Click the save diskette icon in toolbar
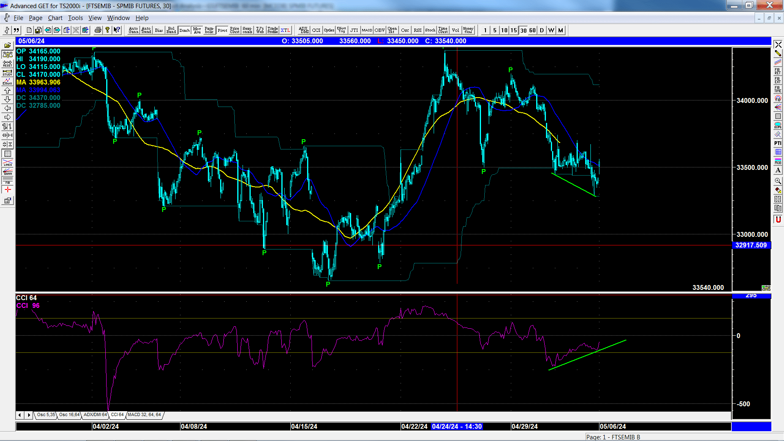The width and height of the screenshot is (784, 441). pyautogui.click(x=38, y=30)
